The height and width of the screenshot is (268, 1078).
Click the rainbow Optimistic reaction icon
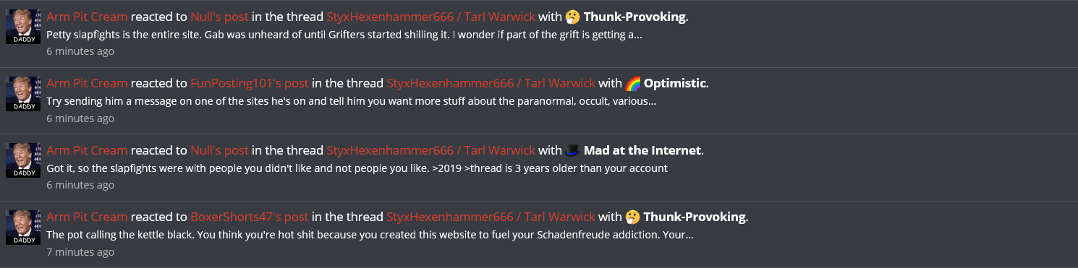pos(633,83)
